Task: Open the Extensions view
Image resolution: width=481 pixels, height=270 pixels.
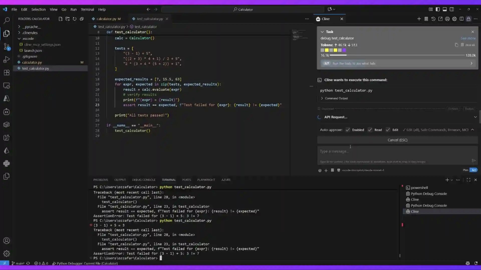Action: [7, 73]
